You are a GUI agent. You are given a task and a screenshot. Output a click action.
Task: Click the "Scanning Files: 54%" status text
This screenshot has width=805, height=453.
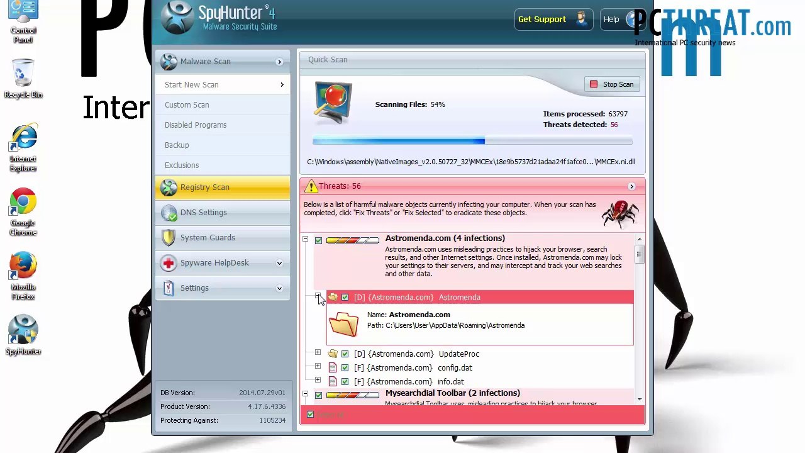(410, 104)
